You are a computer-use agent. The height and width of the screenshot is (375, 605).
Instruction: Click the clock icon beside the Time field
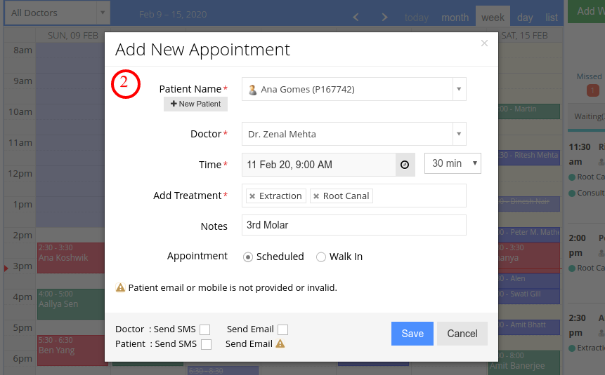click(405, 165)
